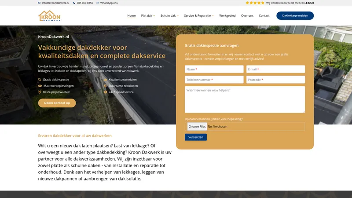The height and width of the screenshot is (198, 352).
Task: Expand the Plat dak dropdown arrow
Action: click(x=154, y=16)
